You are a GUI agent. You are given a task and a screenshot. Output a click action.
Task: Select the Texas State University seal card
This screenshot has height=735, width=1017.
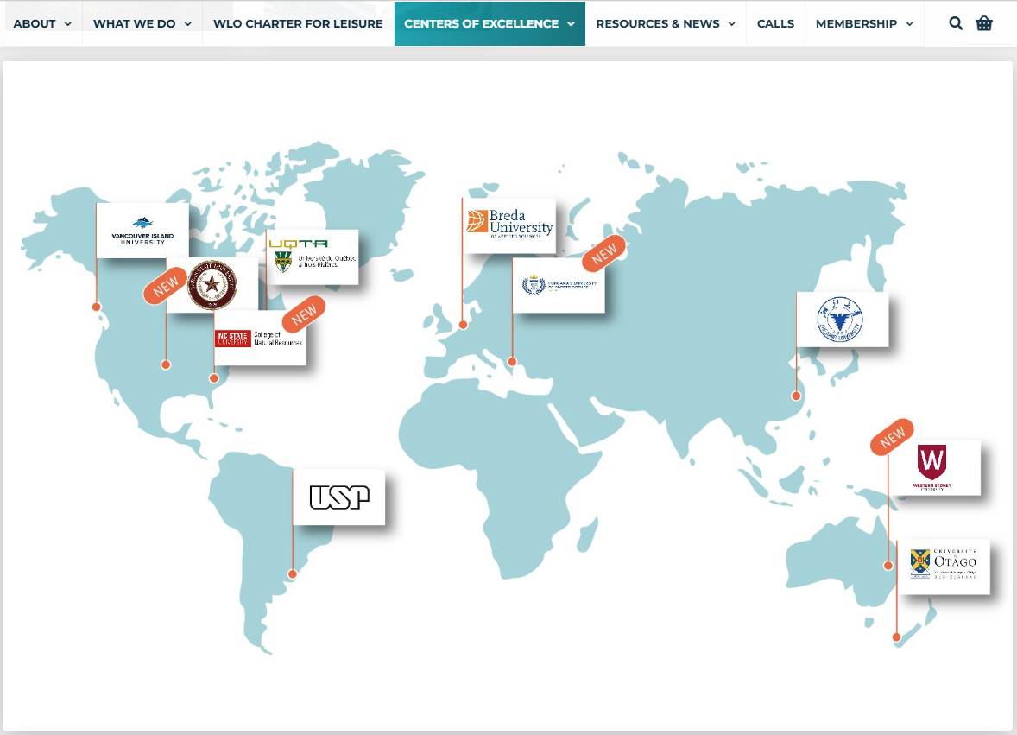212,285
